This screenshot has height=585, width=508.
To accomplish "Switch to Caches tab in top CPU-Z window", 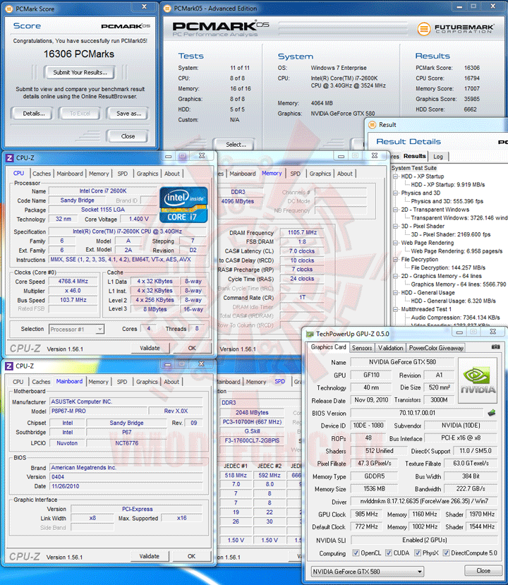I will 42,174.
